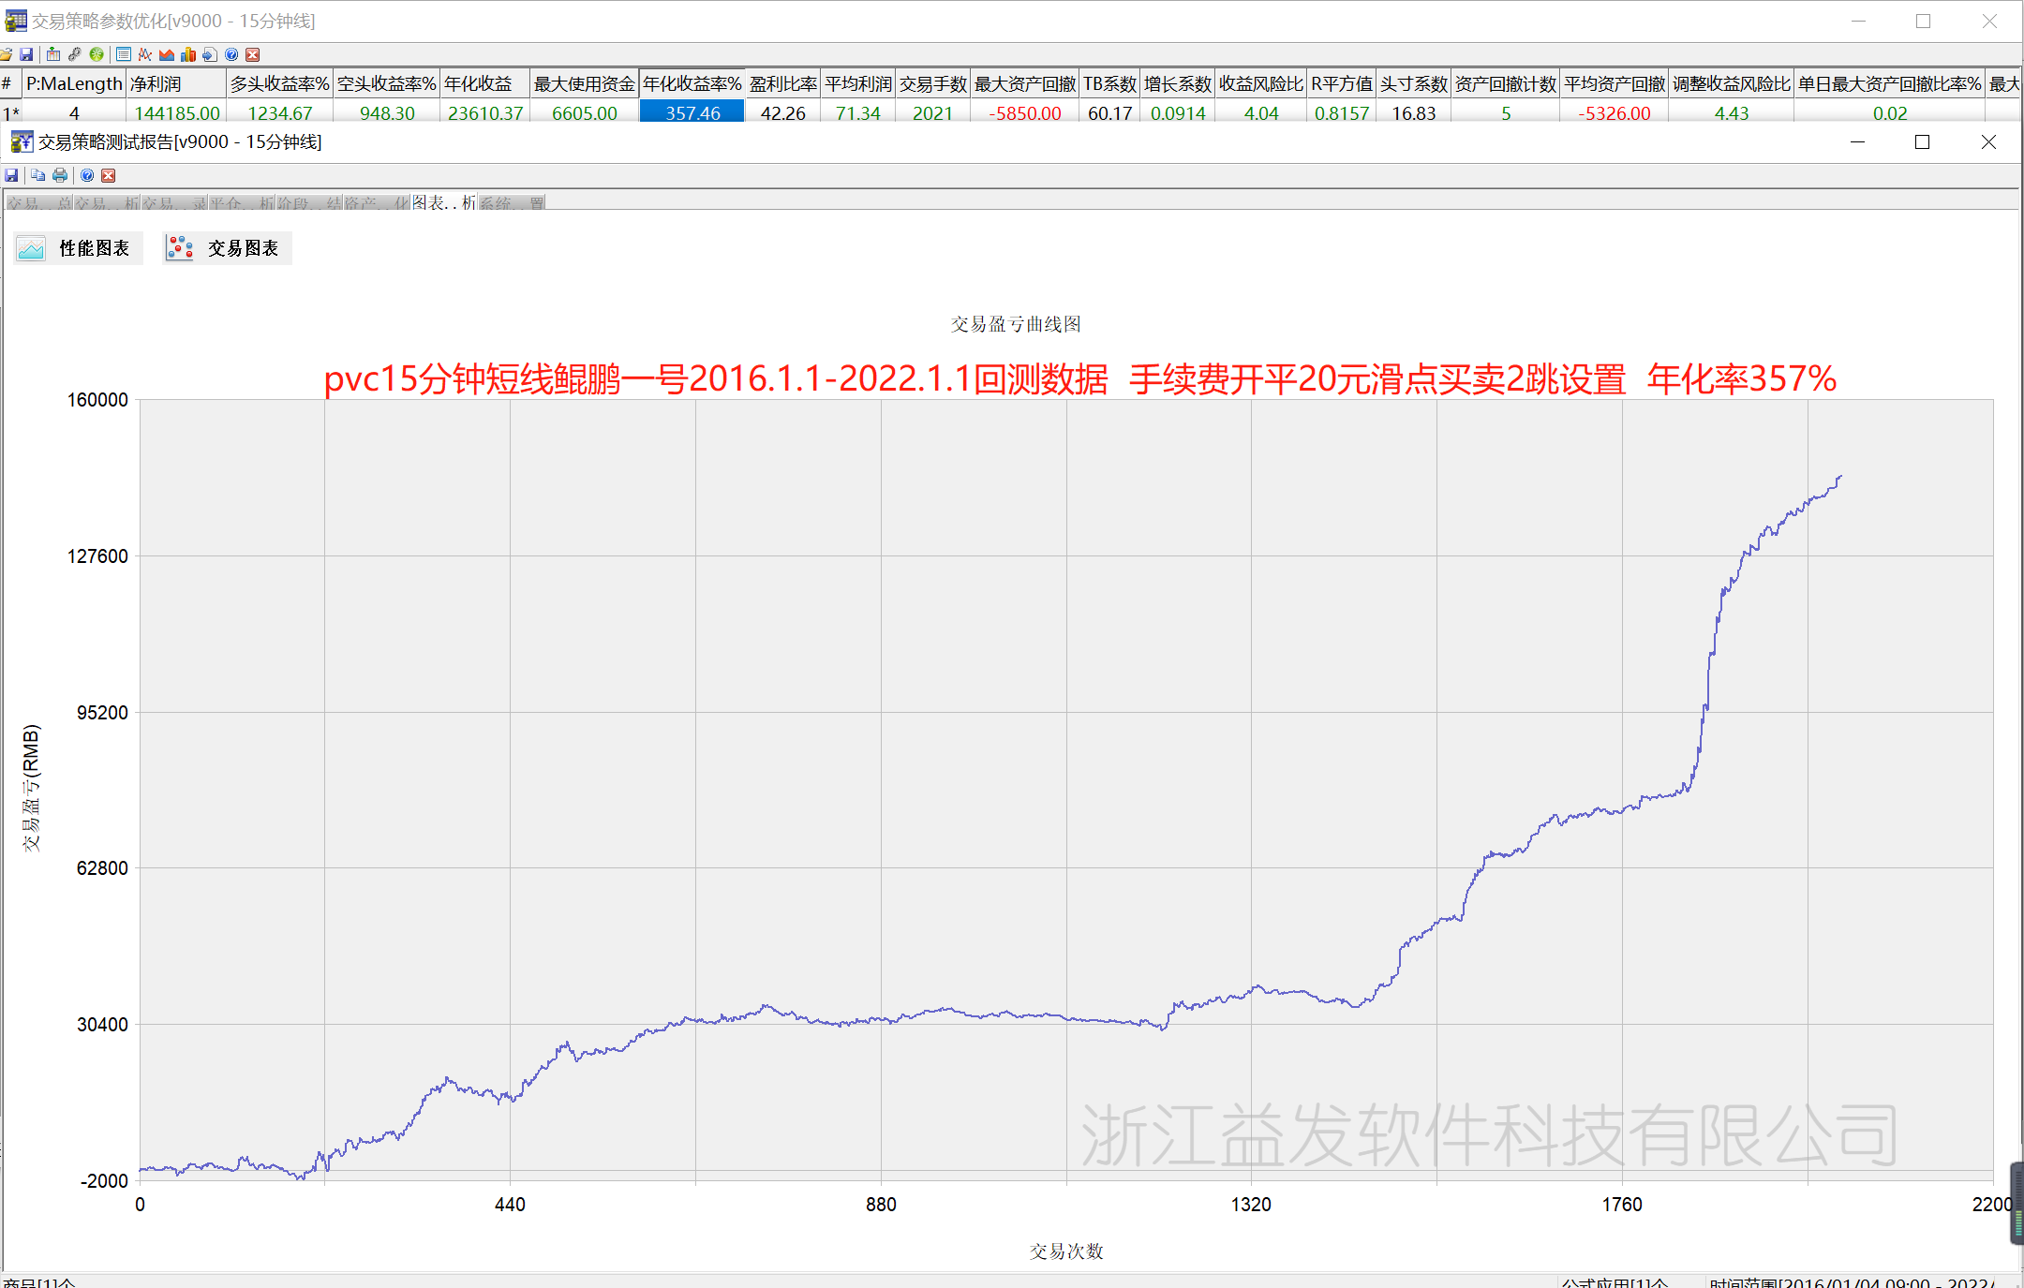Click export document icon in optimization toolbar
Viewport: 2024px width, 1288px height.
point(209,54)
